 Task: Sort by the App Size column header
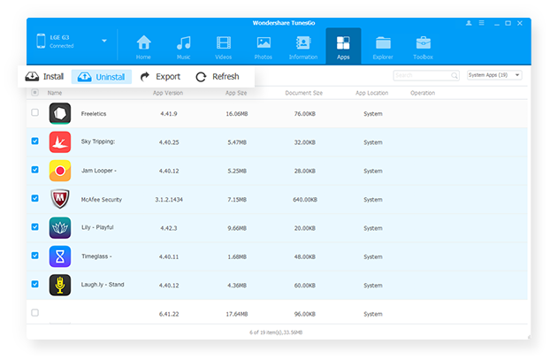tap(236, 93)
